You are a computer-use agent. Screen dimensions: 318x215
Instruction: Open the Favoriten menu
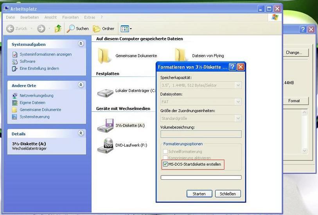point(70,18)
